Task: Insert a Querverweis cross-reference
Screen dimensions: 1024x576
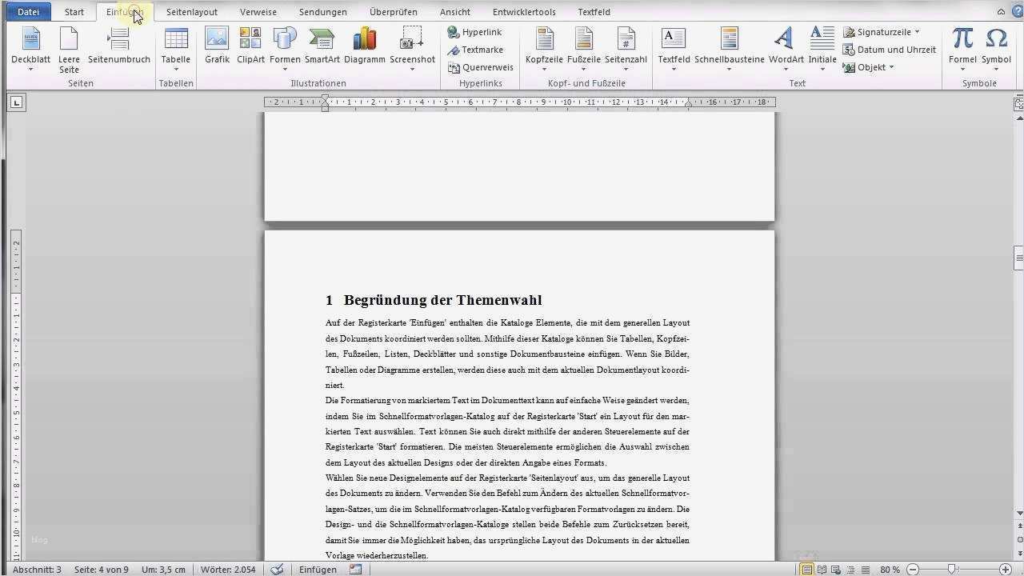Action: tap(480, 66)
